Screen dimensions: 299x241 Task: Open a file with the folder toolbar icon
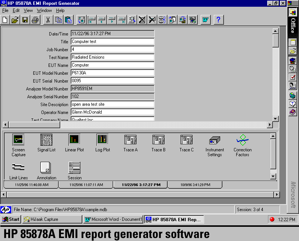(x=15, y=20)
